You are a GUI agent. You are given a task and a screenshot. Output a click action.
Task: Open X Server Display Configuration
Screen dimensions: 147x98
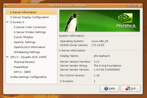tap(29, 17)
